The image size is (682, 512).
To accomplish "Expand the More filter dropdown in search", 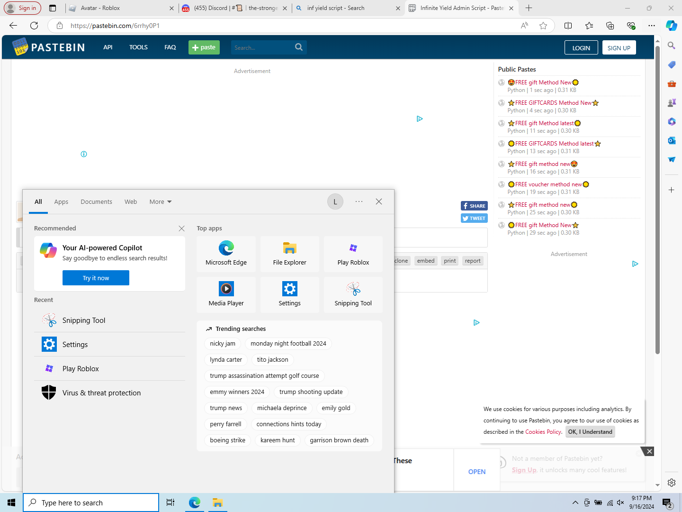I will pyautogui.click(x=161, y=201).
